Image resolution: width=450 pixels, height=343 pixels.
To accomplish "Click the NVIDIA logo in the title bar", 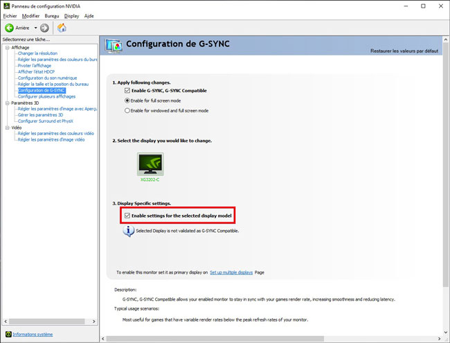I will point(6,6).
